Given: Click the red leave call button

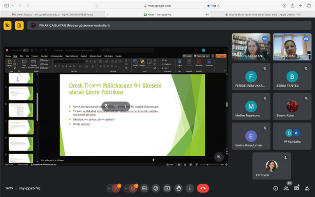Looking at the screenshot, I should click(x=203, y=188).
